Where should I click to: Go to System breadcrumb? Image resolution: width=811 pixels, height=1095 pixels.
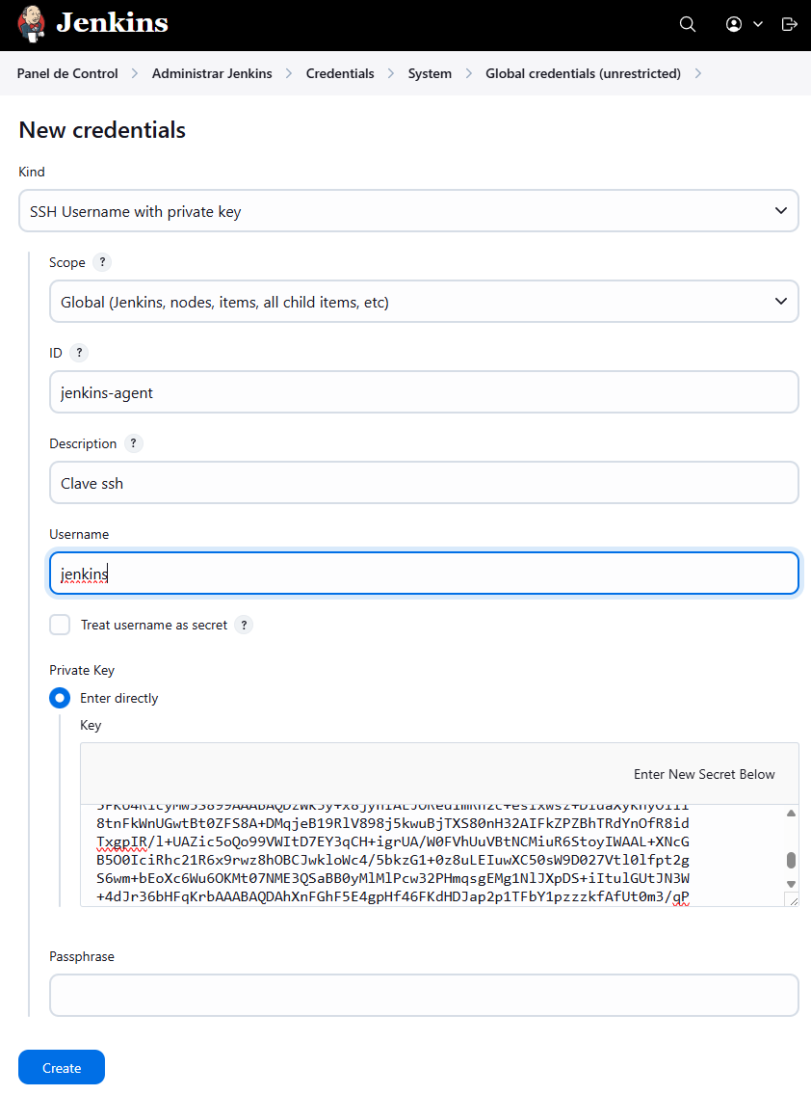[x=430, y=73]
